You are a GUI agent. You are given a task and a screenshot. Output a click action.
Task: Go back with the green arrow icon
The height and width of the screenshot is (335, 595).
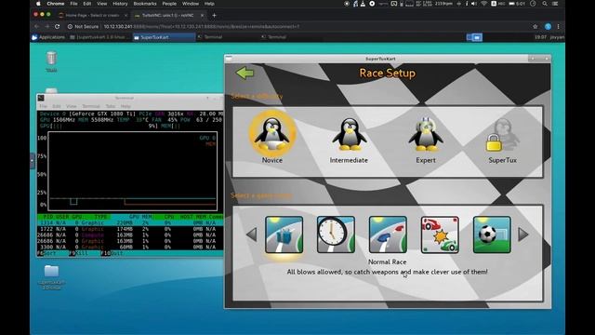click(x=245, y=73)
